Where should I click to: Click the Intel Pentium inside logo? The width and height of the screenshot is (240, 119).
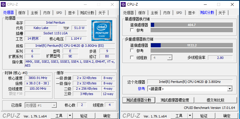pyautogui.click(x=102, y=30)
